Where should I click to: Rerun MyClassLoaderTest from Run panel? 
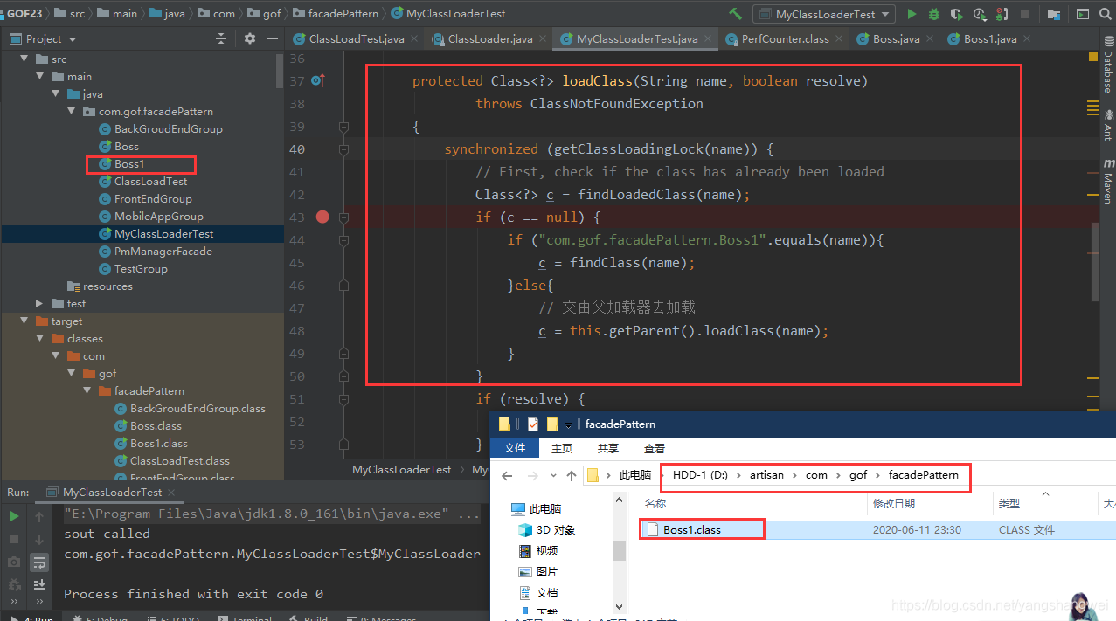[14, 516]
